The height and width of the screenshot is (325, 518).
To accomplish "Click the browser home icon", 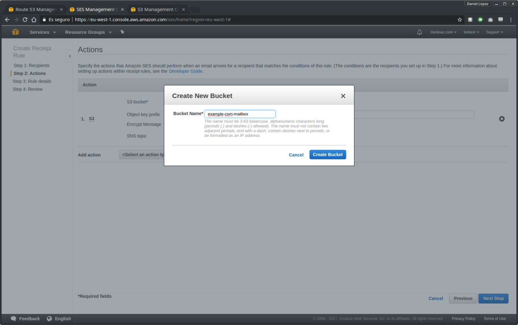I will (x=34, y=20).
